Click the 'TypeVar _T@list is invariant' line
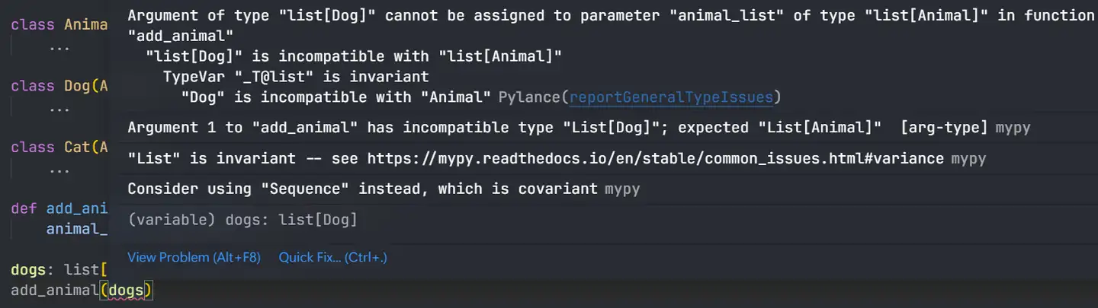1098x308 pixels. [296, 77]
